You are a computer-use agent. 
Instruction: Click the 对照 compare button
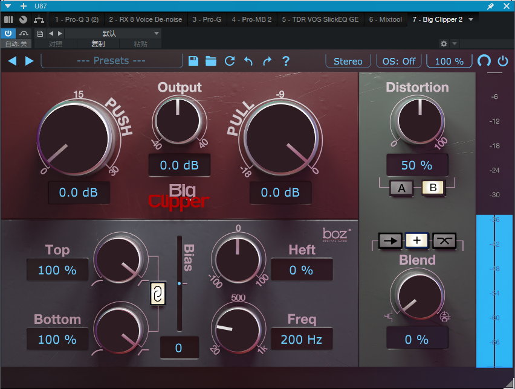pyautogui.click(x=56, y=44)
